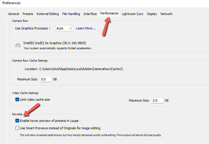Click the video cache Maximum Size field

coord(157,100)
